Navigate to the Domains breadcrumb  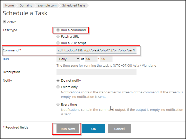coord(26,5)
